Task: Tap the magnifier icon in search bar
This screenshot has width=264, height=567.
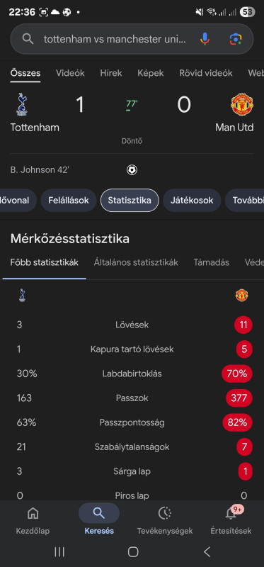Action: click(28, 39)
